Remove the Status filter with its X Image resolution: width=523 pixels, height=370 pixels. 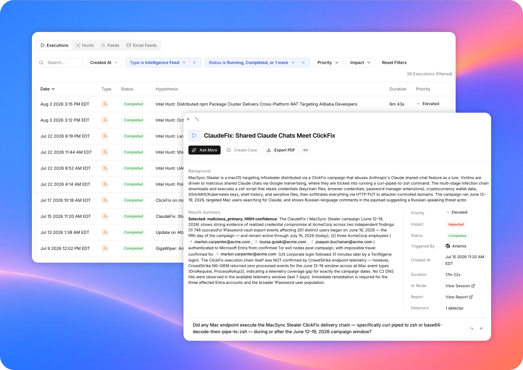point(303,63)
